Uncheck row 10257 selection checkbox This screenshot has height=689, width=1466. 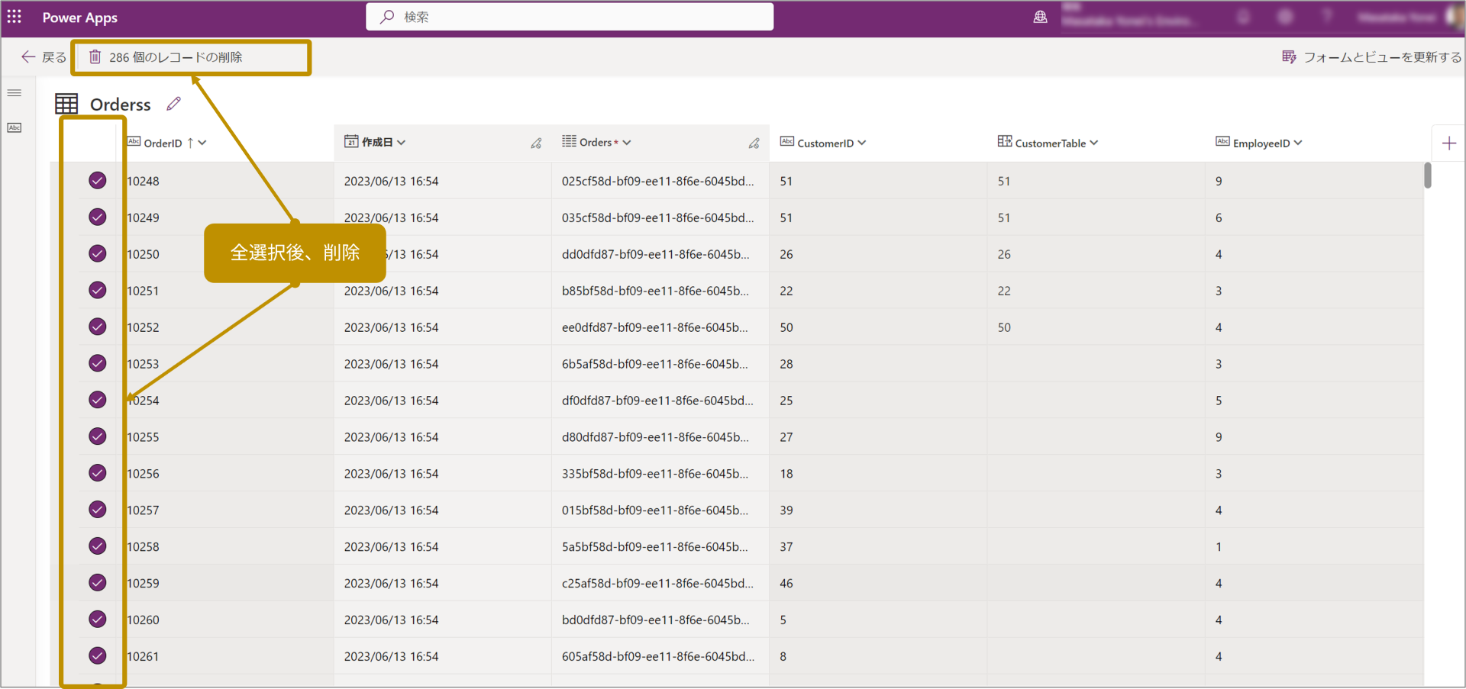tap(98, 510)
